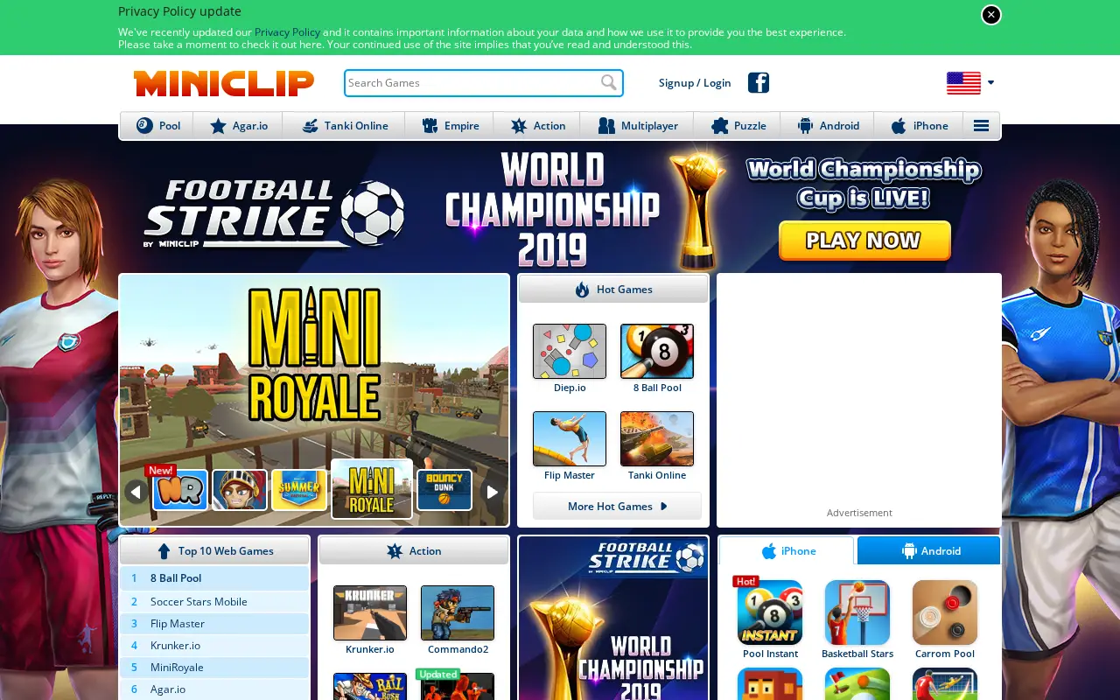Viewport: 1120px width, 700px height.
Task: Select Soccer Stars Mobile in Top 10
Action: pyautogui.click(x=214, y=601)
